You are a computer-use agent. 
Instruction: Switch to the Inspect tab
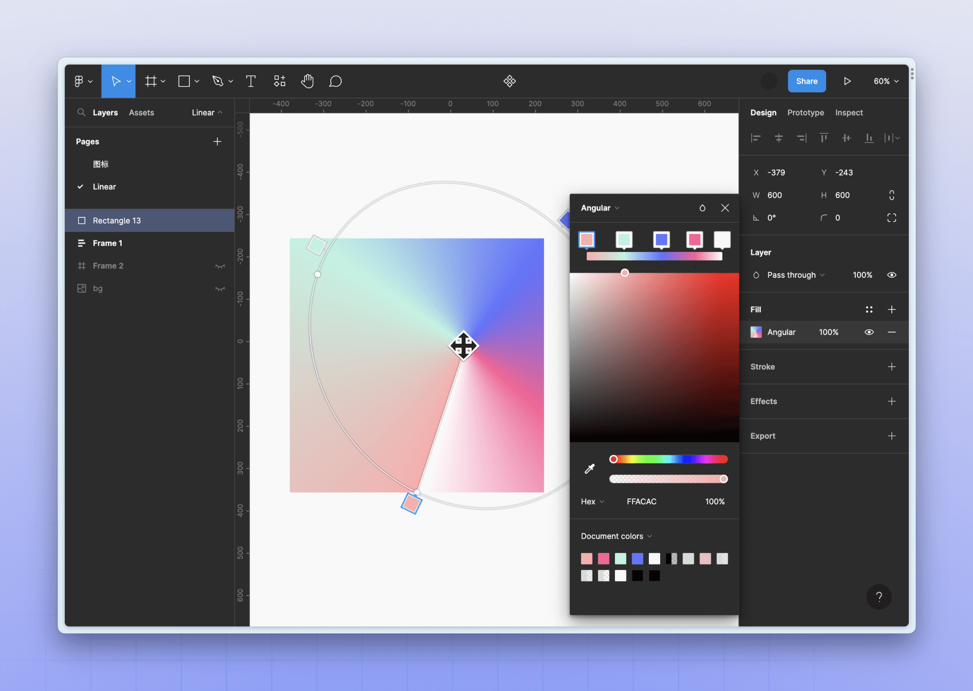[x=849, y=112]
